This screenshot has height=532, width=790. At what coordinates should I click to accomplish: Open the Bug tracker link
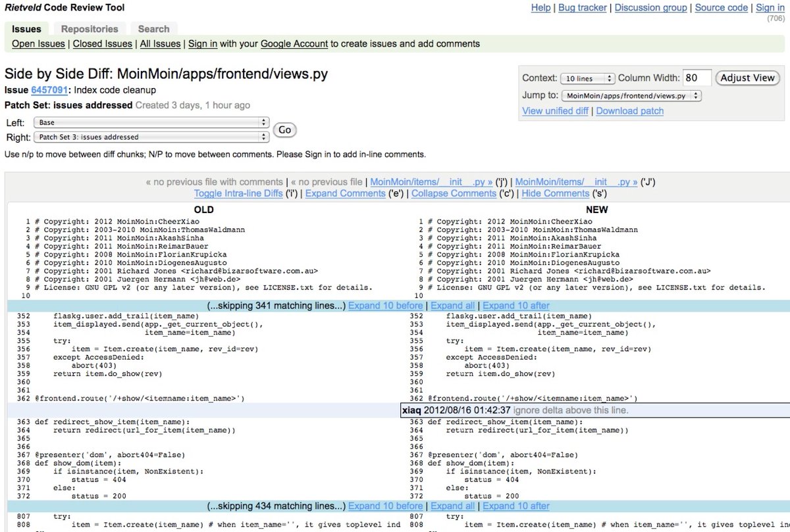coord(583,8)
